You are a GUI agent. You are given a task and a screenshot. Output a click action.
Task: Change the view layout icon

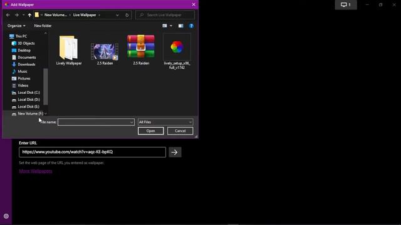(165, 26)
